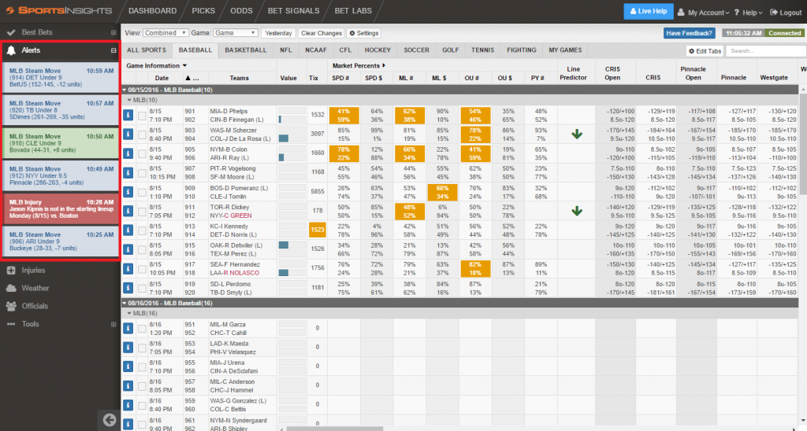The image size is (807, 431).
Task: Collapse 08/16/2016 MLB Baseball(16) group
Action: pos(124,303)
